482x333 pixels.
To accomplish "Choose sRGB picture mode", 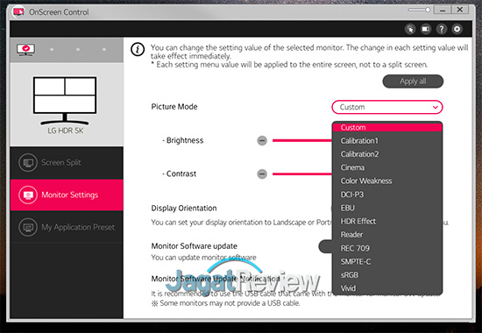I will pos(387,275).
